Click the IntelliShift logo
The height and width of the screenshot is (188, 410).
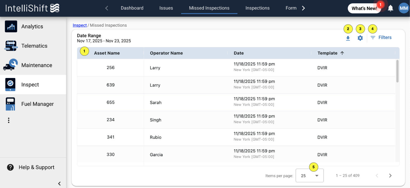click(x=33, y=8)
